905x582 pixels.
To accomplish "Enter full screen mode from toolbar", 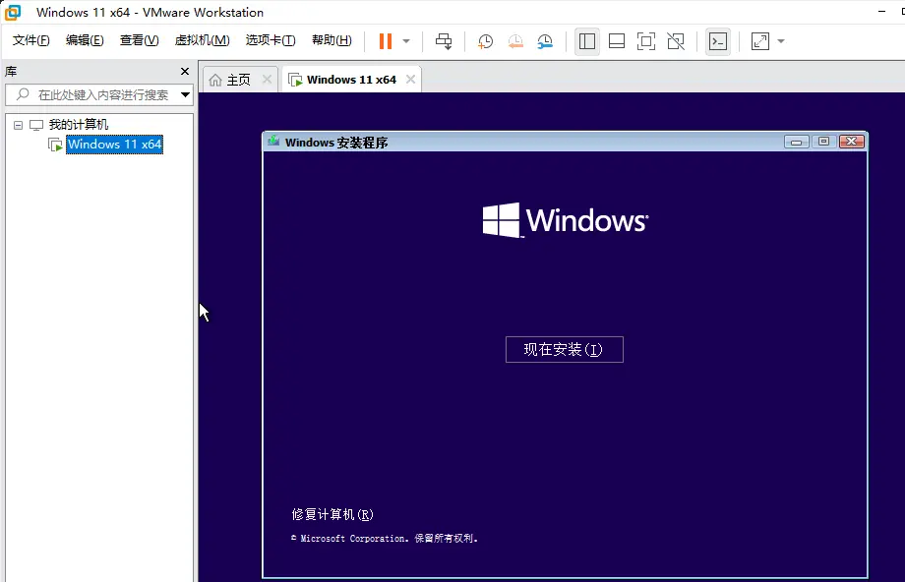I will coord(645,41).
